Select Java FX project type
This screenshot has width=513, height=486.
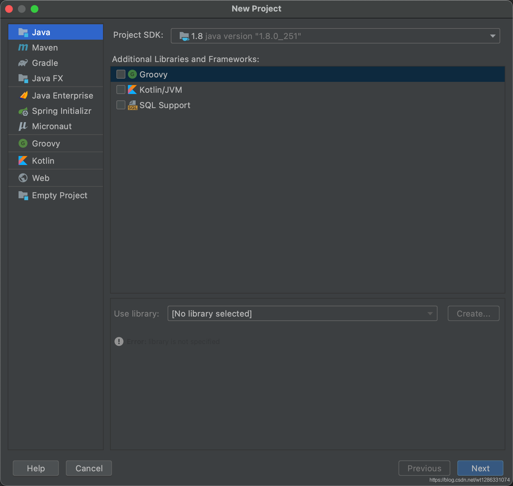tap(47, 78)
